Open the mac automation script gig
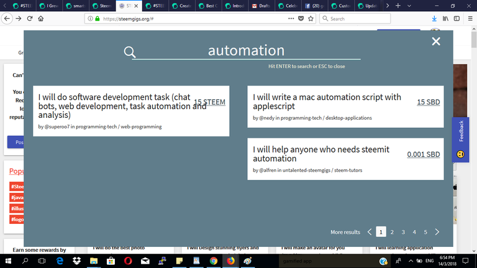Image resolution: width=477 pixels, height=268 pixels. (327, 102)
